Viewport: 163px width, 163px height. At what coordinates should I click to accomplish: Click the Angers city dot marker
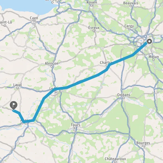coord(26,123)
